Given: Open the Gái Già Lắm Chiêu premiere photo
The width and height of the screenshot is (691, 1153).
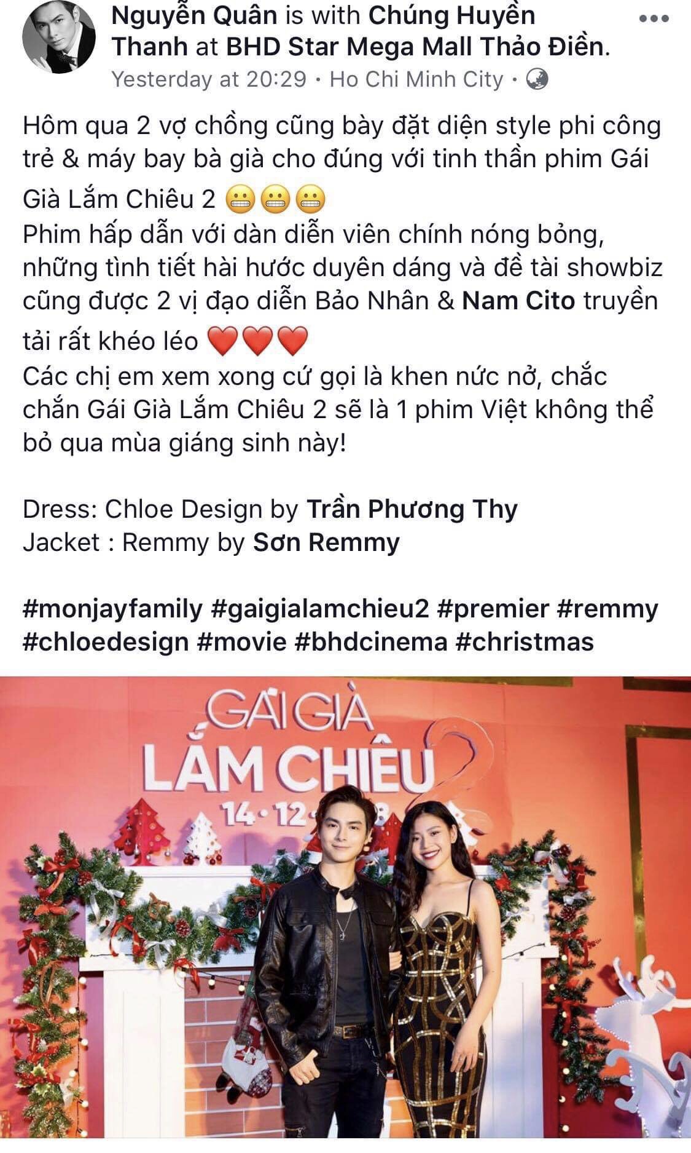Looking at the screenshot, I should (345, 914).
